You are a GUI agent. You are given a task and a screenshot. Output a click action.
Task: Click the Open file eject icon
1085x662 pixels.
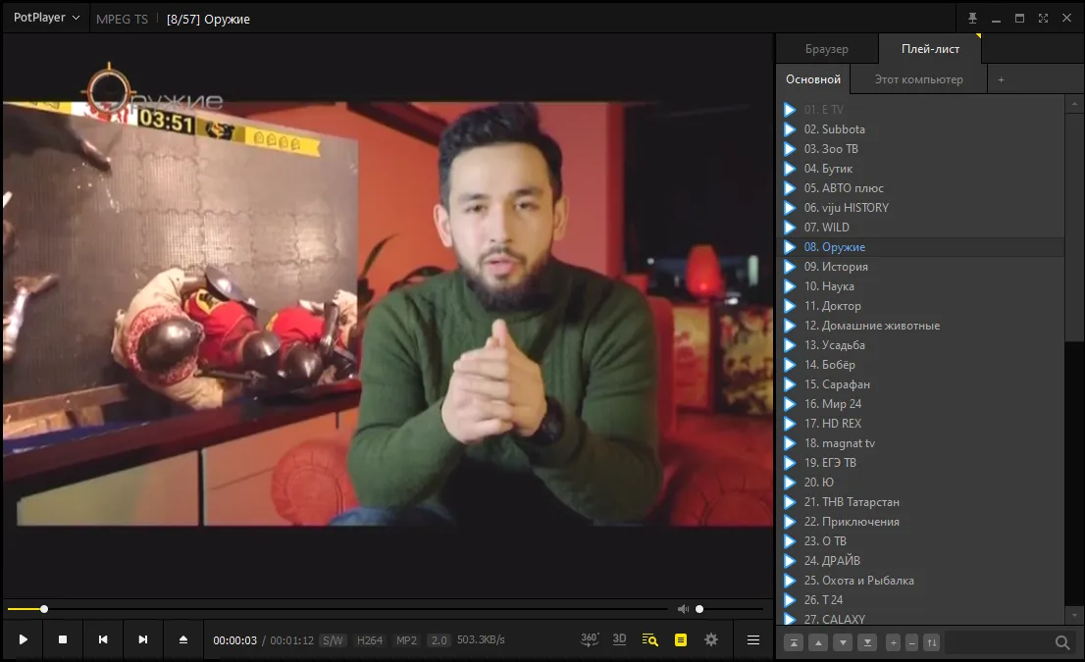click(183, 639)
